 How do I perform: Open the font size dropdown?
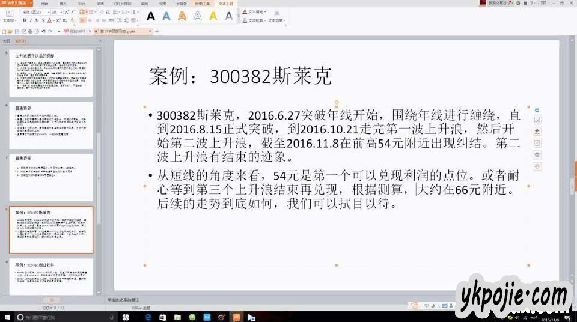(x=62, y=12)
